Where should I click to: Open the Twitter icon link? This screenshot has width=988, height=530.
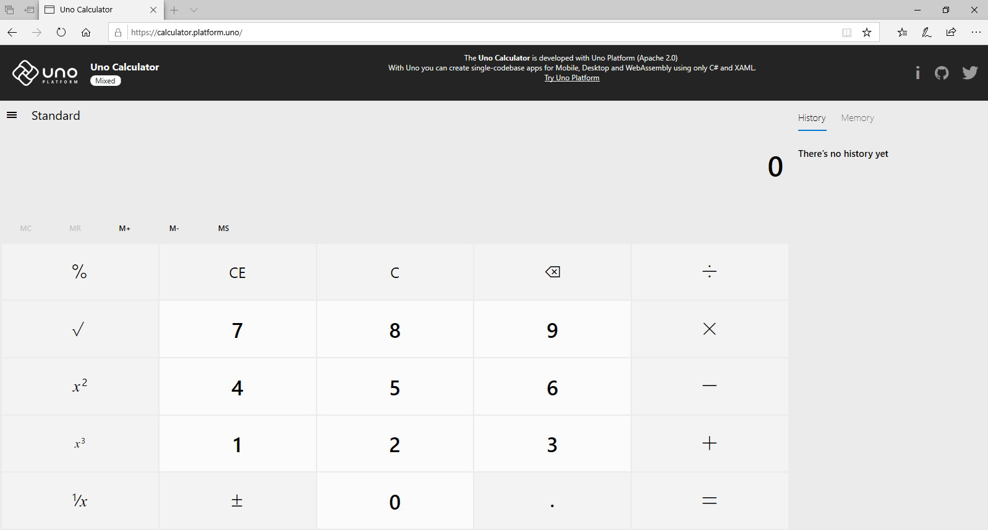click(969, 73)
